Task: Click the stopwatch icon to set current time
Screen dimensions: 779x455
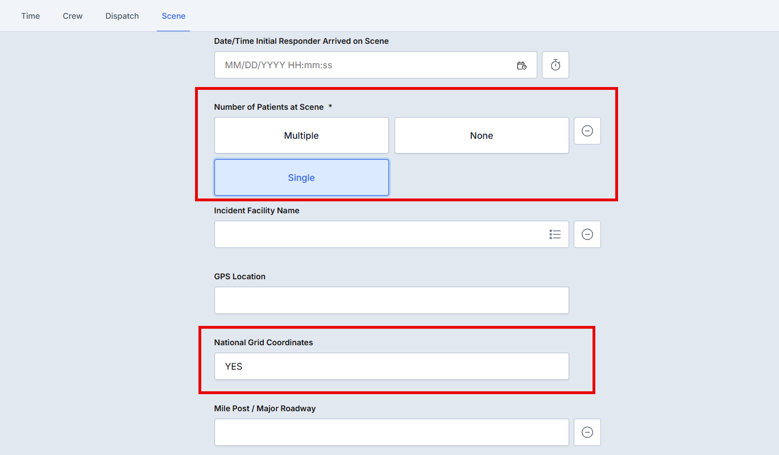Action: [x=555, y=65]
